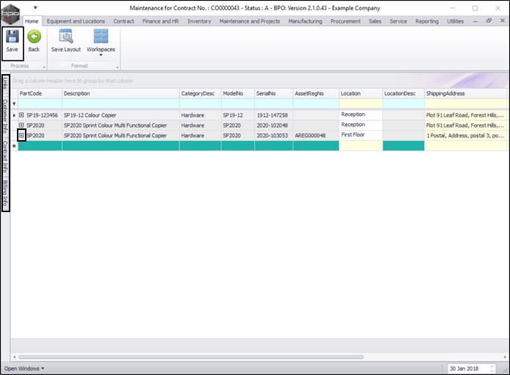Screen dimensions: 510x375
Task: Open the Open Windows menu
Action: click(x=24, y=368)
